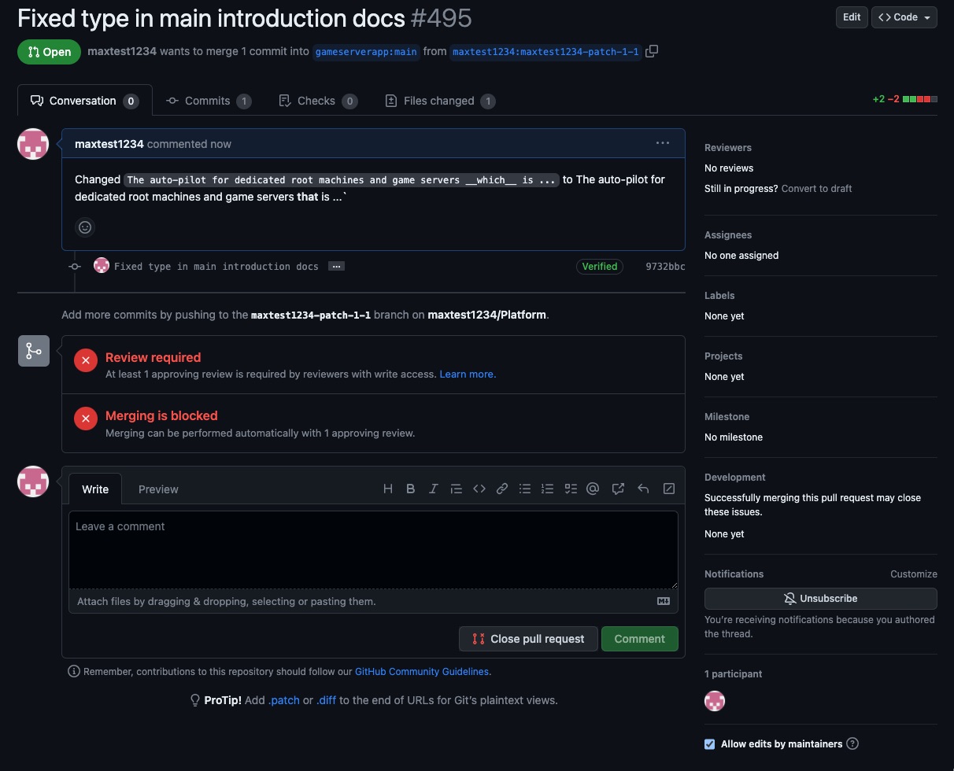Switch to the Files changed tab
954x771 pixels.
point(440,101)
